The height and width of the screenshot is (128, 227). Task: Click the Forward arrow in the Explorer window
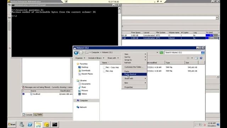click(x=81, y=53)
